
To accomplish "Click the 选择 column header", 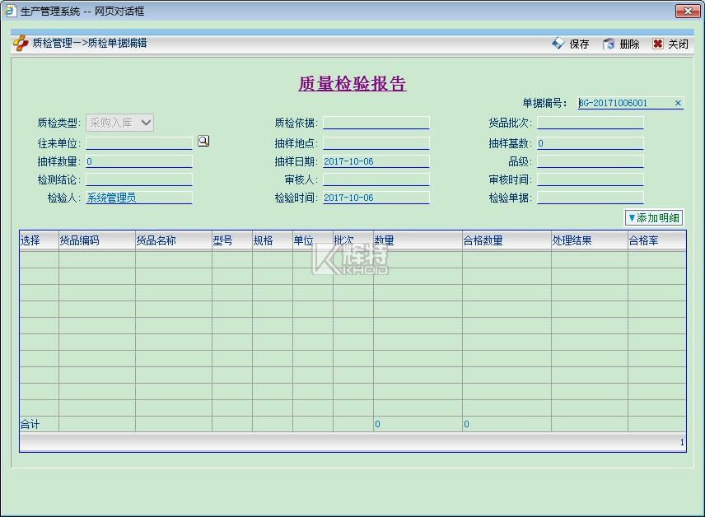I will (x=39, y=240).
